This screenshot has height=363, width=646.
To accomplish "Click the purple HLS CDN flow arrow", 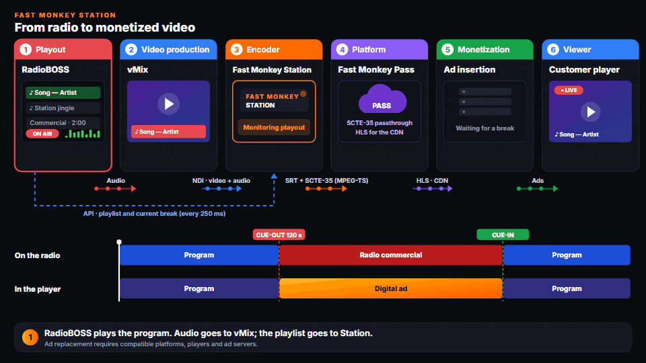I will [433, 188].
